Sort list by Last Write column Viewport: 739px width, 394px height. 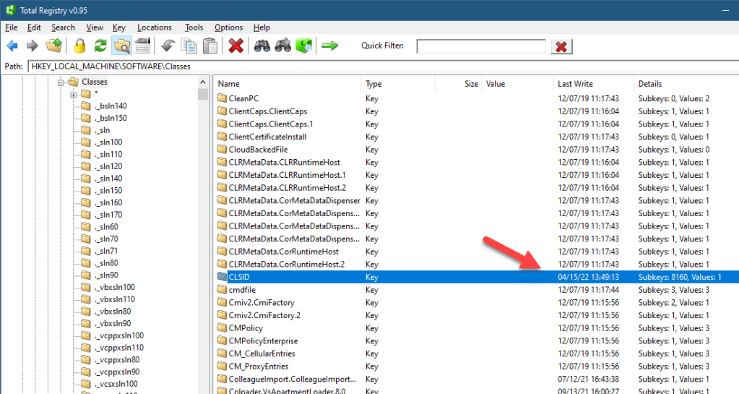click(x=575, y=84)
